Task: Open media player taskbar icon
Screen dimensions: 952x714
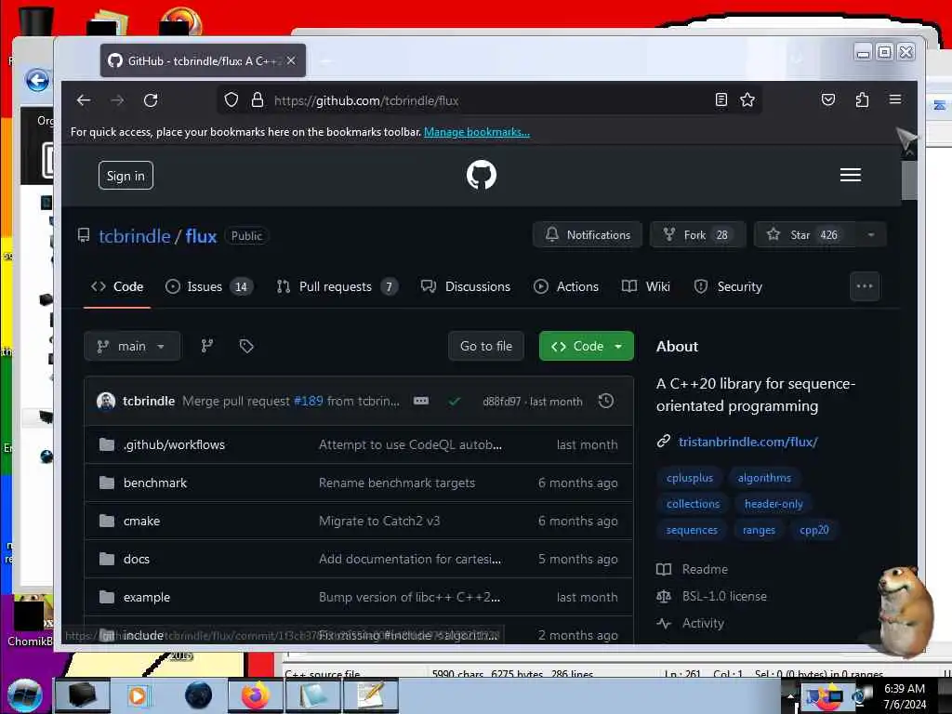Action: point(139,695)
